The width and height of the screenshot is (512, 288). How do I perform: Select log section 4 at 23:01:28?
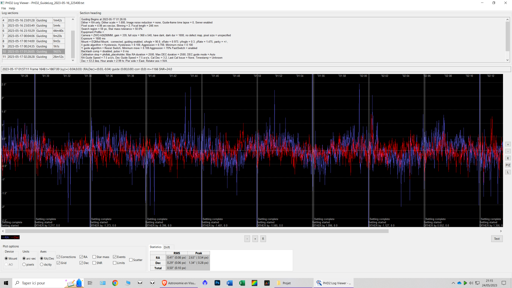click(x=33, y=20)
